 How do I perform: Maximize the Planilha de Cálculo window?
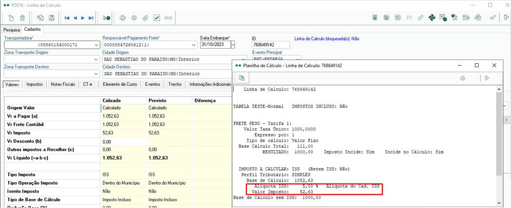477,65
